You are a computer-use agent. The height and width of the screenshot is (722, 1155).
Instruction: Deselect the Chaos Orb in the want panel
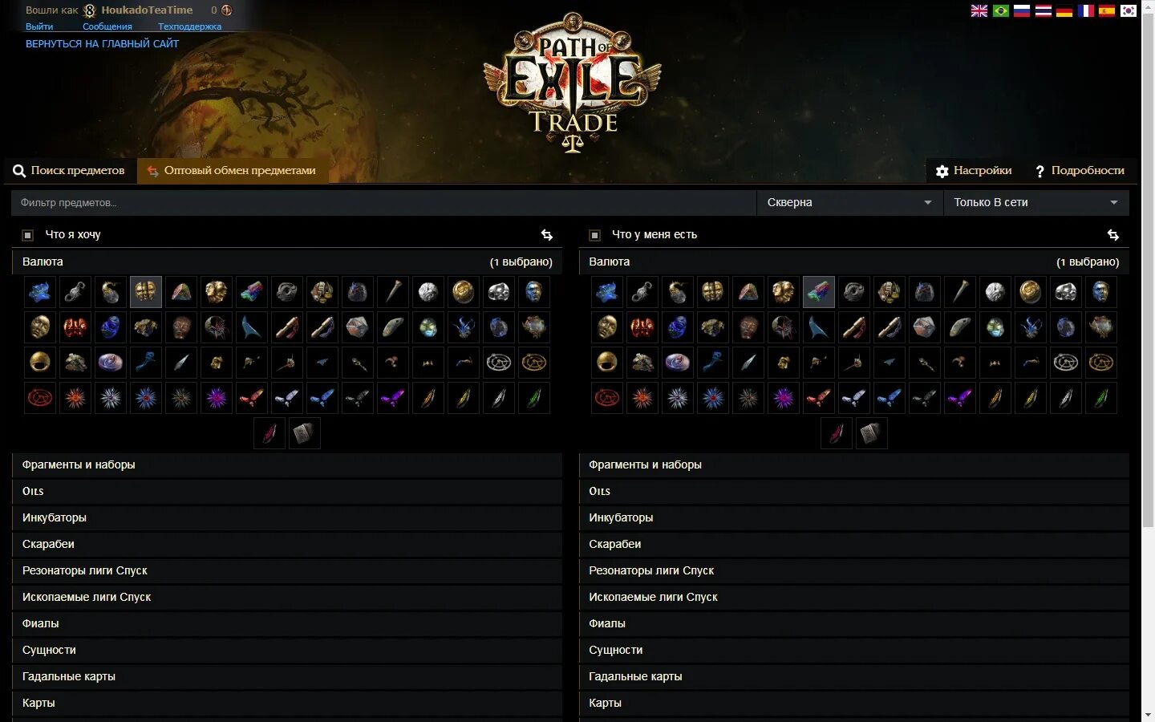click(146, 292)
